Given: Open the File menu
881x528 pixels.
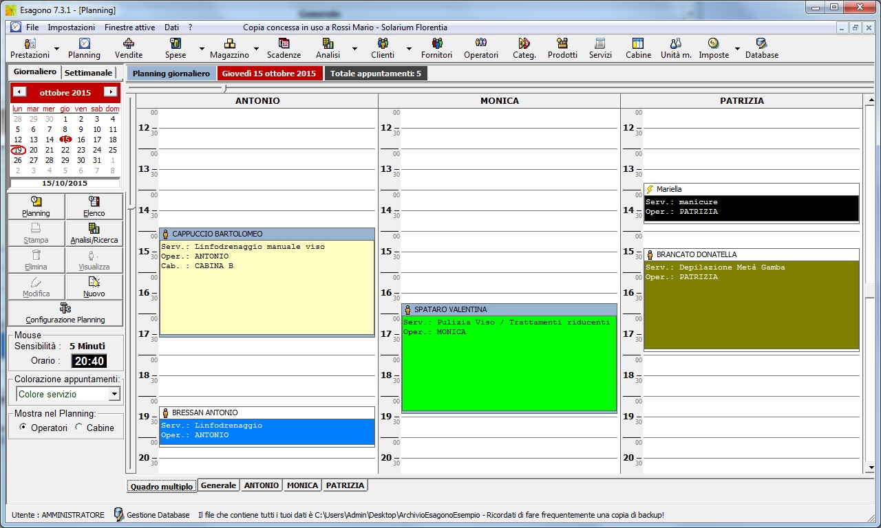Looking at the screenshot, I should pyautogui.click(x=32, y=27).
